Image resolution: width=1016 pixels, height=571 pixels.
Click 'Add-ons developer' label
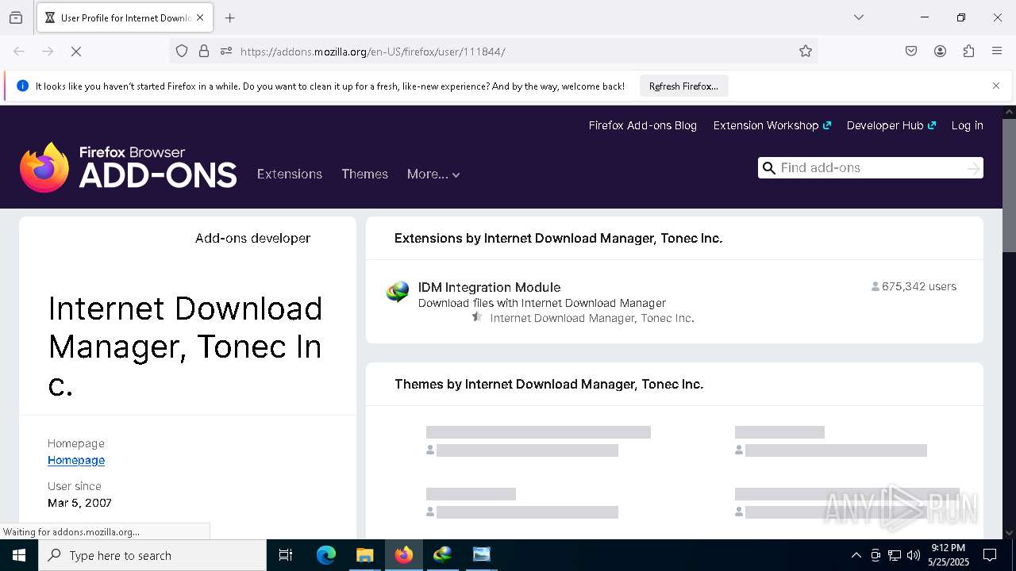coord(252,238)
